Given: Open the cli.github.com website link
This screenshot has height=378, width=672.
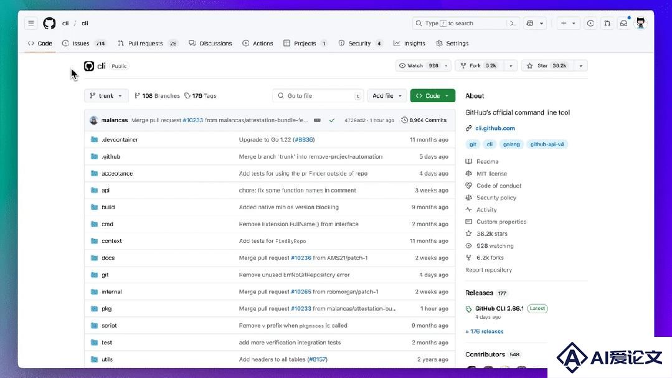Looking at the screenshot, I should pos(495,128).
